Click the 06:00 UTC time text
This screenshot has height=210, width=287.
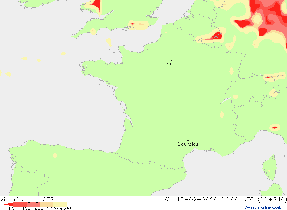pyautogui.click(x=237, y=199)
